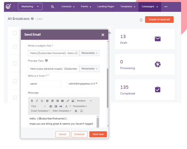The width and height of the screenshot is (187, 149).
Task: Check the second broadcast row checkbox
Action: (15, 47)
